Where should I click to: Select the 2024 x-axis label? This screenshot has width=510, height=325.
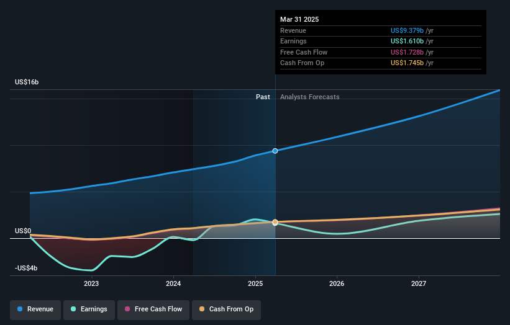(x=173, y=283)
